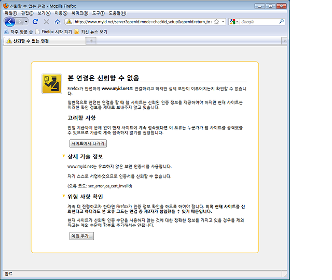Collapse the 상세 기술 정보 section

pyautogui.click(x=63, y=156)
